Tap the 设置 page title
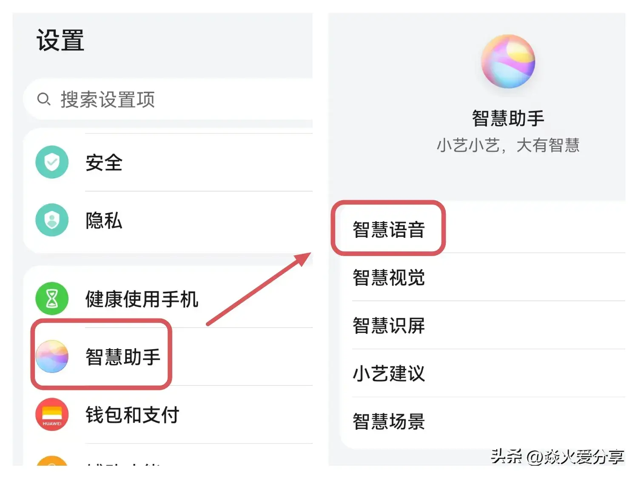This screenshot has height=478, width=638. pos(60,41)
